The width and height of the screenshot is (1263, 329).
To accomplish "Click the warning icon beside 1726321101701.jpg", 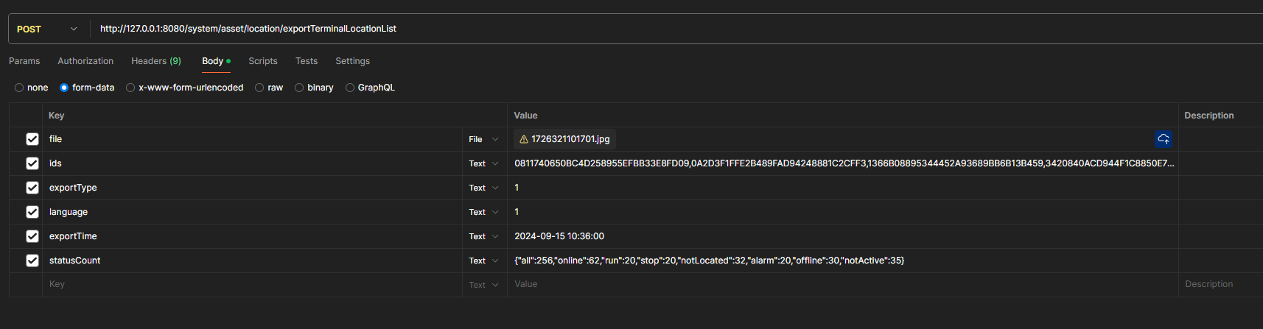I will point(524,139).
